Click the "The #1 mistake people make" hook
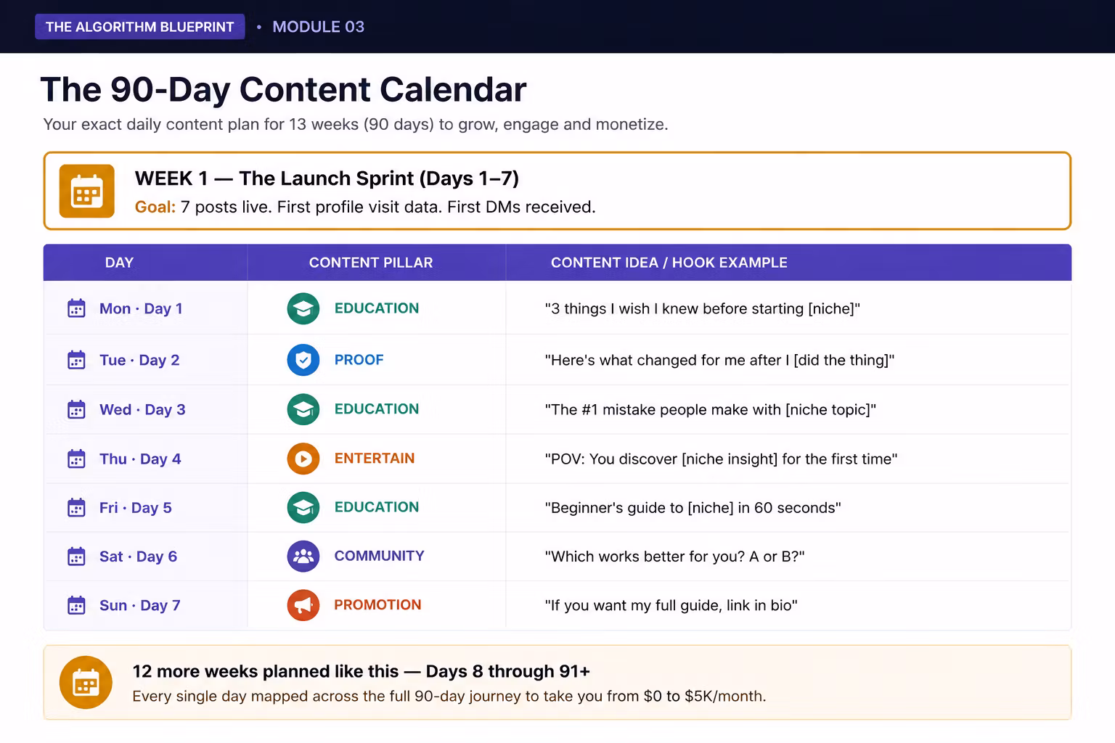 click(x=711, y=409)
